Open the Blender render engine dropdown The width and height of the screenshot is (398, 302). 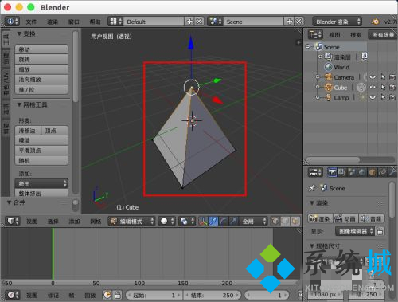pyautogui.click(x=337, y=22)
